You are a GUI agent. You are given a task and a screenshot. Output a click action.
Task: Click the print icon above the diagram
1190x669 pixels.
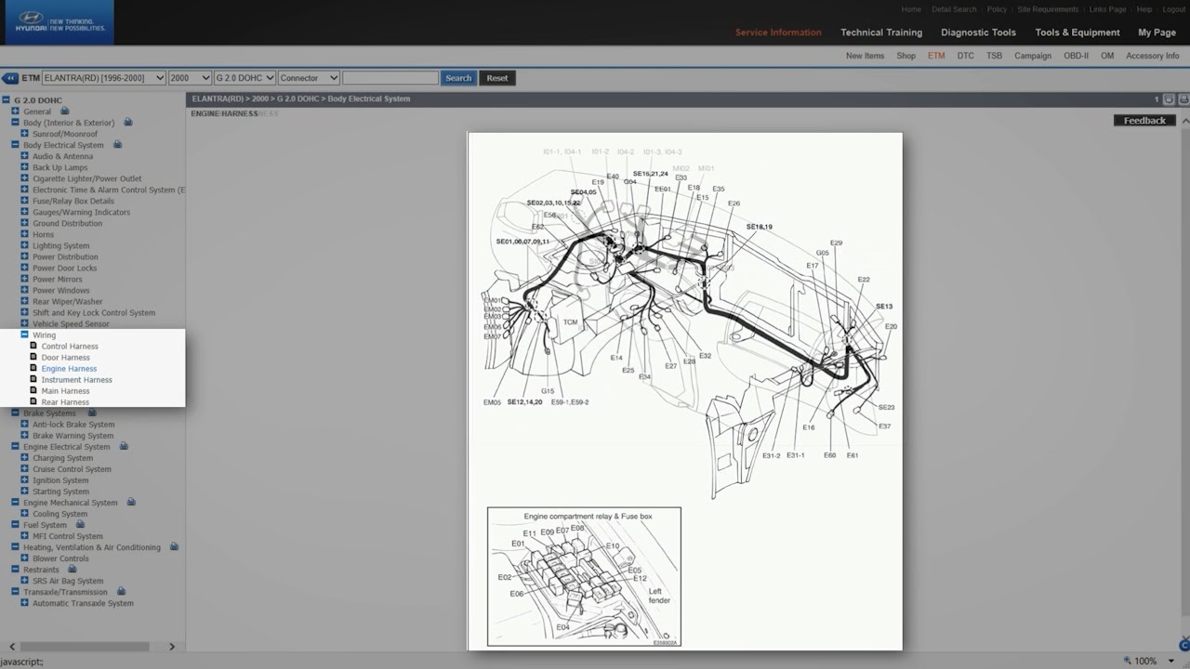coord(1183,99)
